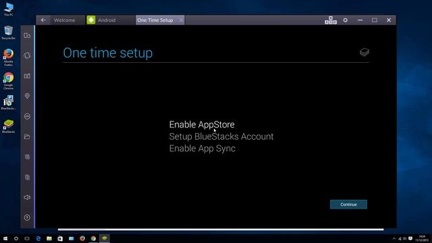Switch to the Android tab
This screenshot has height=243, width=432.
(107, 20)
